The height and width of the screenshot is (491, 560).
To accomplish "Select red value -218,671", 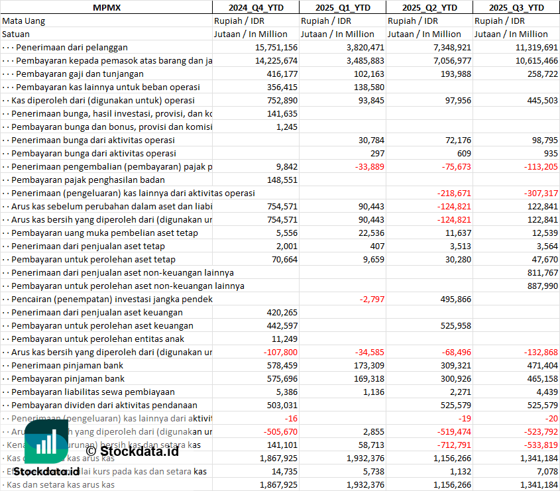I will 454,193.
